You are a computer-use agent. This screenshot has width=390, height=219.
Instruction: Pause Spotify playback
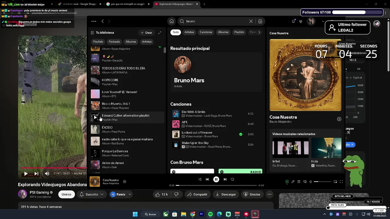216,179
